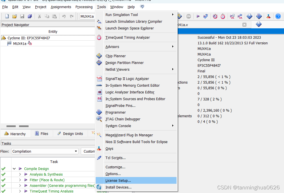The image size is (284, 193).
Task: Expand the Assembler task row
Action: pyautogui.click(x=20, y=186)
